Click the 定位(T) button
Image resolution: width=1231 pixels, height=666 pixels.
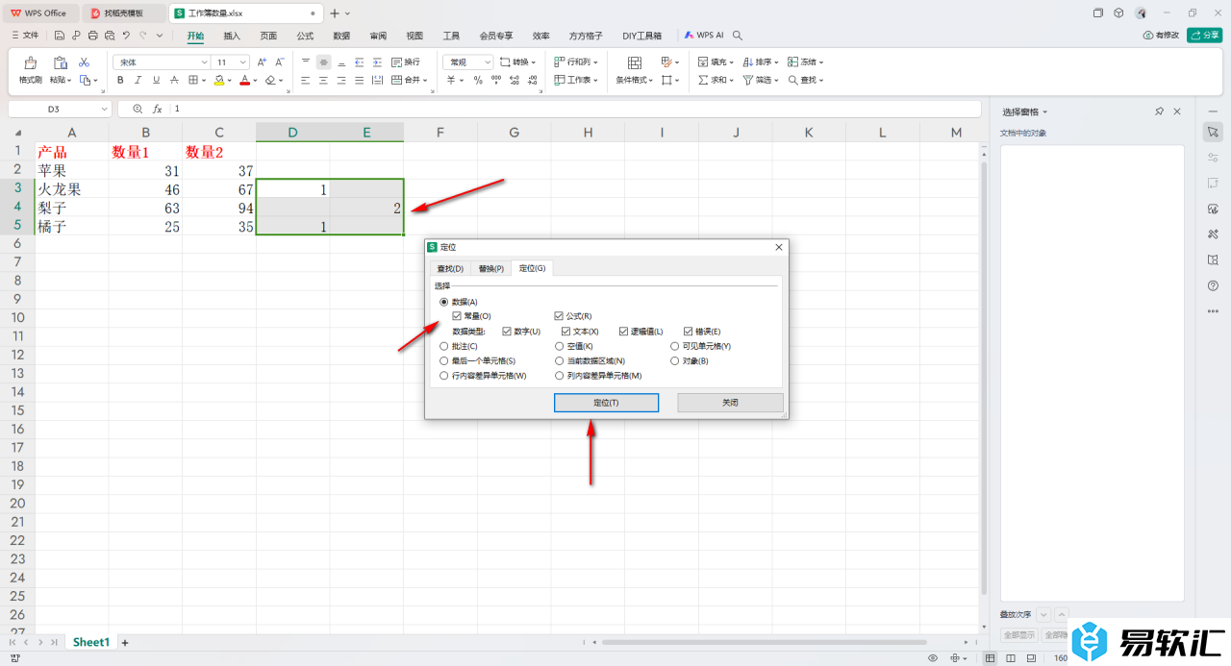coord(606,403)
